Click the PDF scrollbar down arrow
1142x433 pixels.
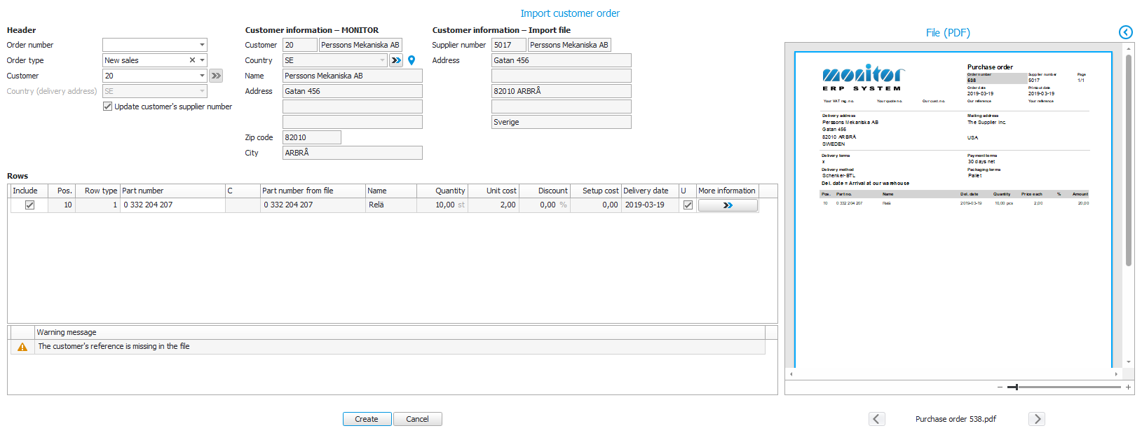point(1128,362)
